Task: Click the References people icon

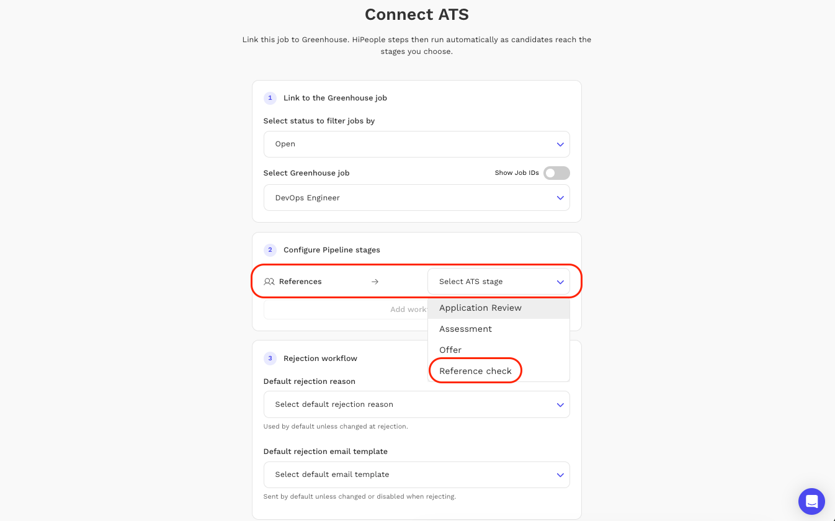Action: tap(269, 282)
